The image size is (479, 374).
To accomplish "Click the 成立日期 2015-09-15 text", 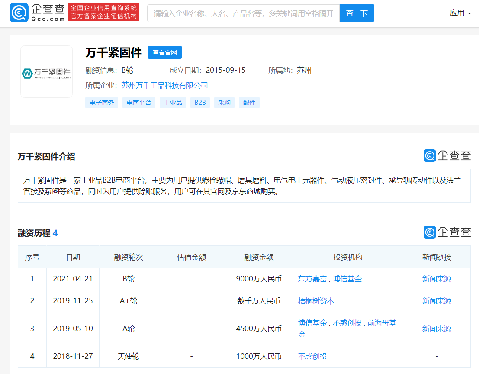I will click(207, 70).
